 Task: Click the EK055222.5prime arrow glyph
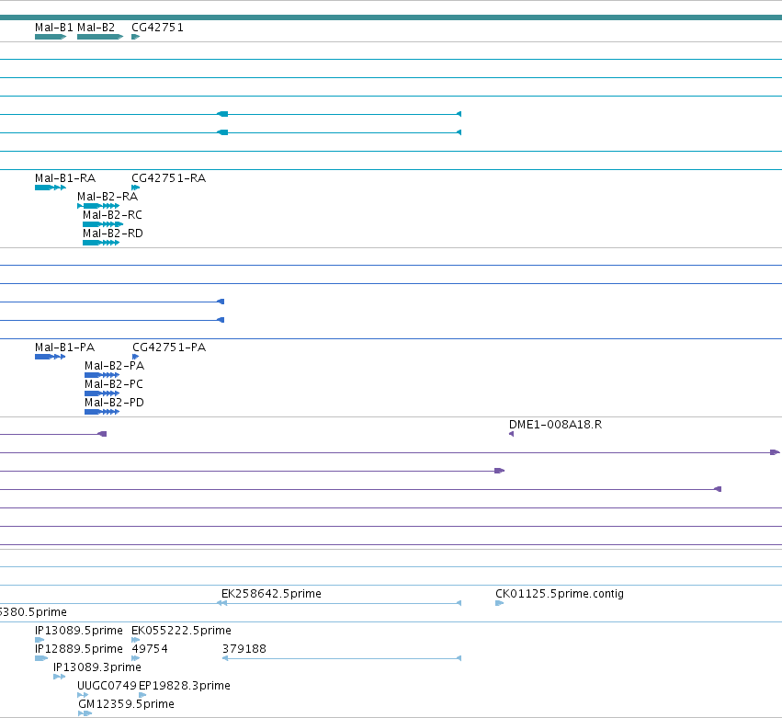(x=136, y=640)
